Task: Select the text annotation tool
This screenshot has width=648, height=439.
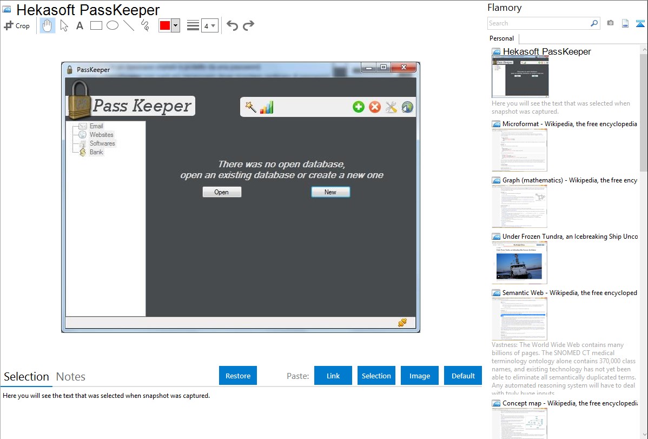Action: click(80, 25)
